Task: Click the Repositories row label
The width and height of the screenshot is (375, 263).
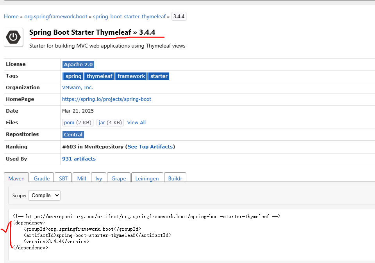Action: pos(22,134)
